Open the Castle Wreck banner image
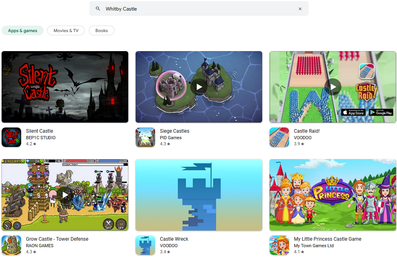 click(199, 195)
